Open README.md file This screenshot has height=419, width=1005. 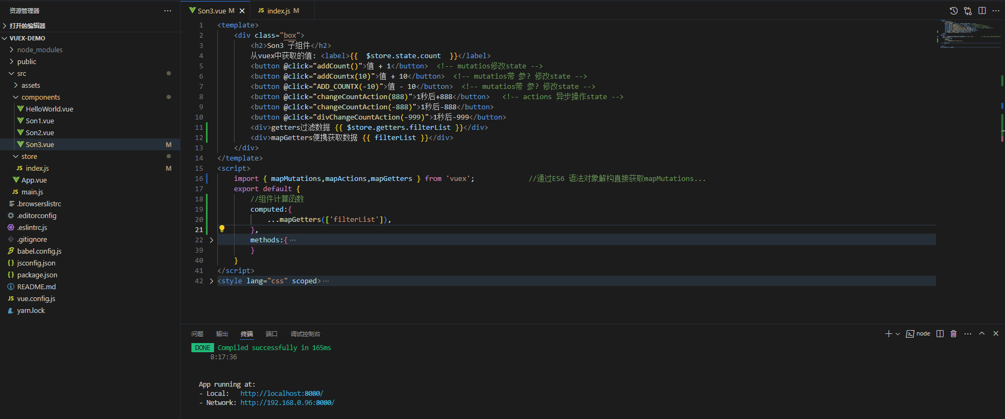coord(90,287)
